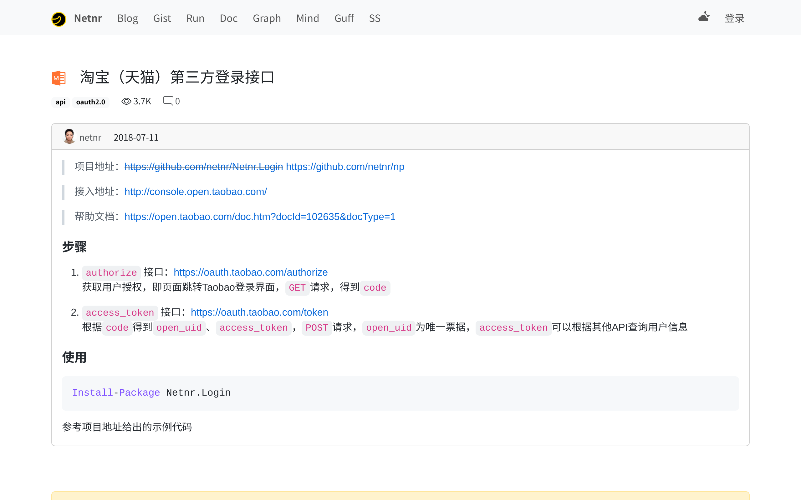Click the eye view-count icon
The image size is (801, 500).
[126, 101]
